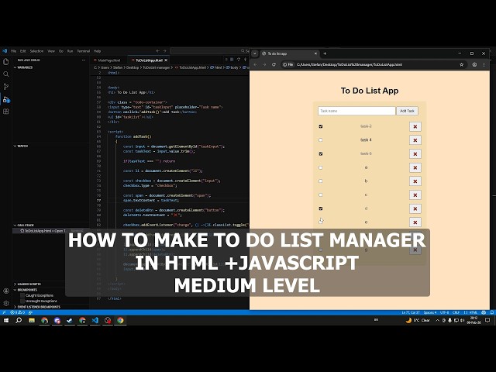
Task: Open the Accounts icon in VS Code activity bar
Action: click(6, 291)
